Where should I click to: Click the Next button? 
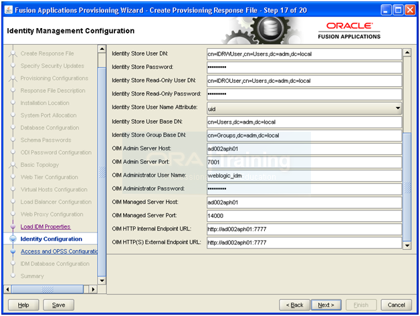[x=326, y=305]
